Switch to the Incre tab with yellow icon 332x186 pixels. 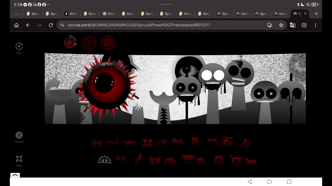click(x=185, y=14)
